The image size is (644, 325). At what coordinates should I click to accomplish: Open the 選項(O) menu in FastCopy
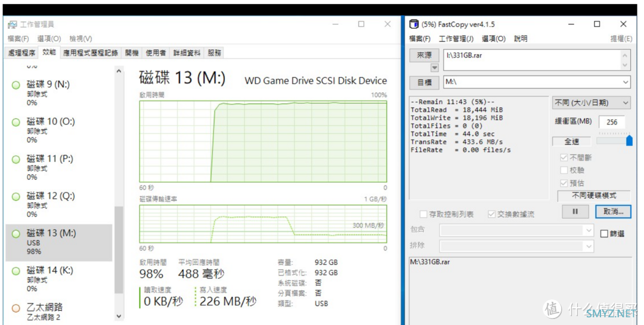point(493,39)
